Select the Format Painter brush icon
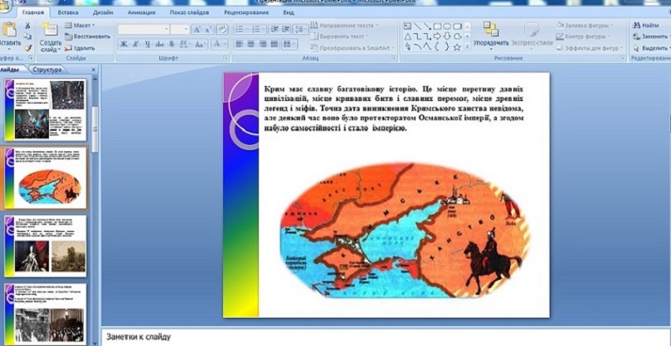671x346 pixels. 28,48
